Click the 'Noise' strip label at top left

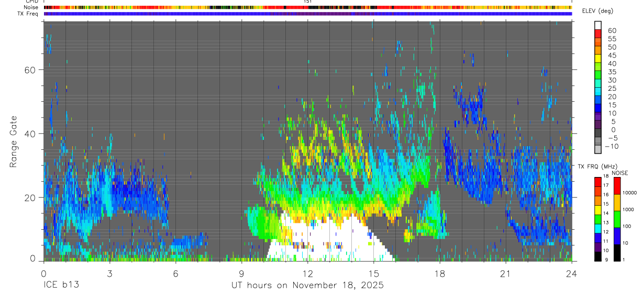coord(31,7)
